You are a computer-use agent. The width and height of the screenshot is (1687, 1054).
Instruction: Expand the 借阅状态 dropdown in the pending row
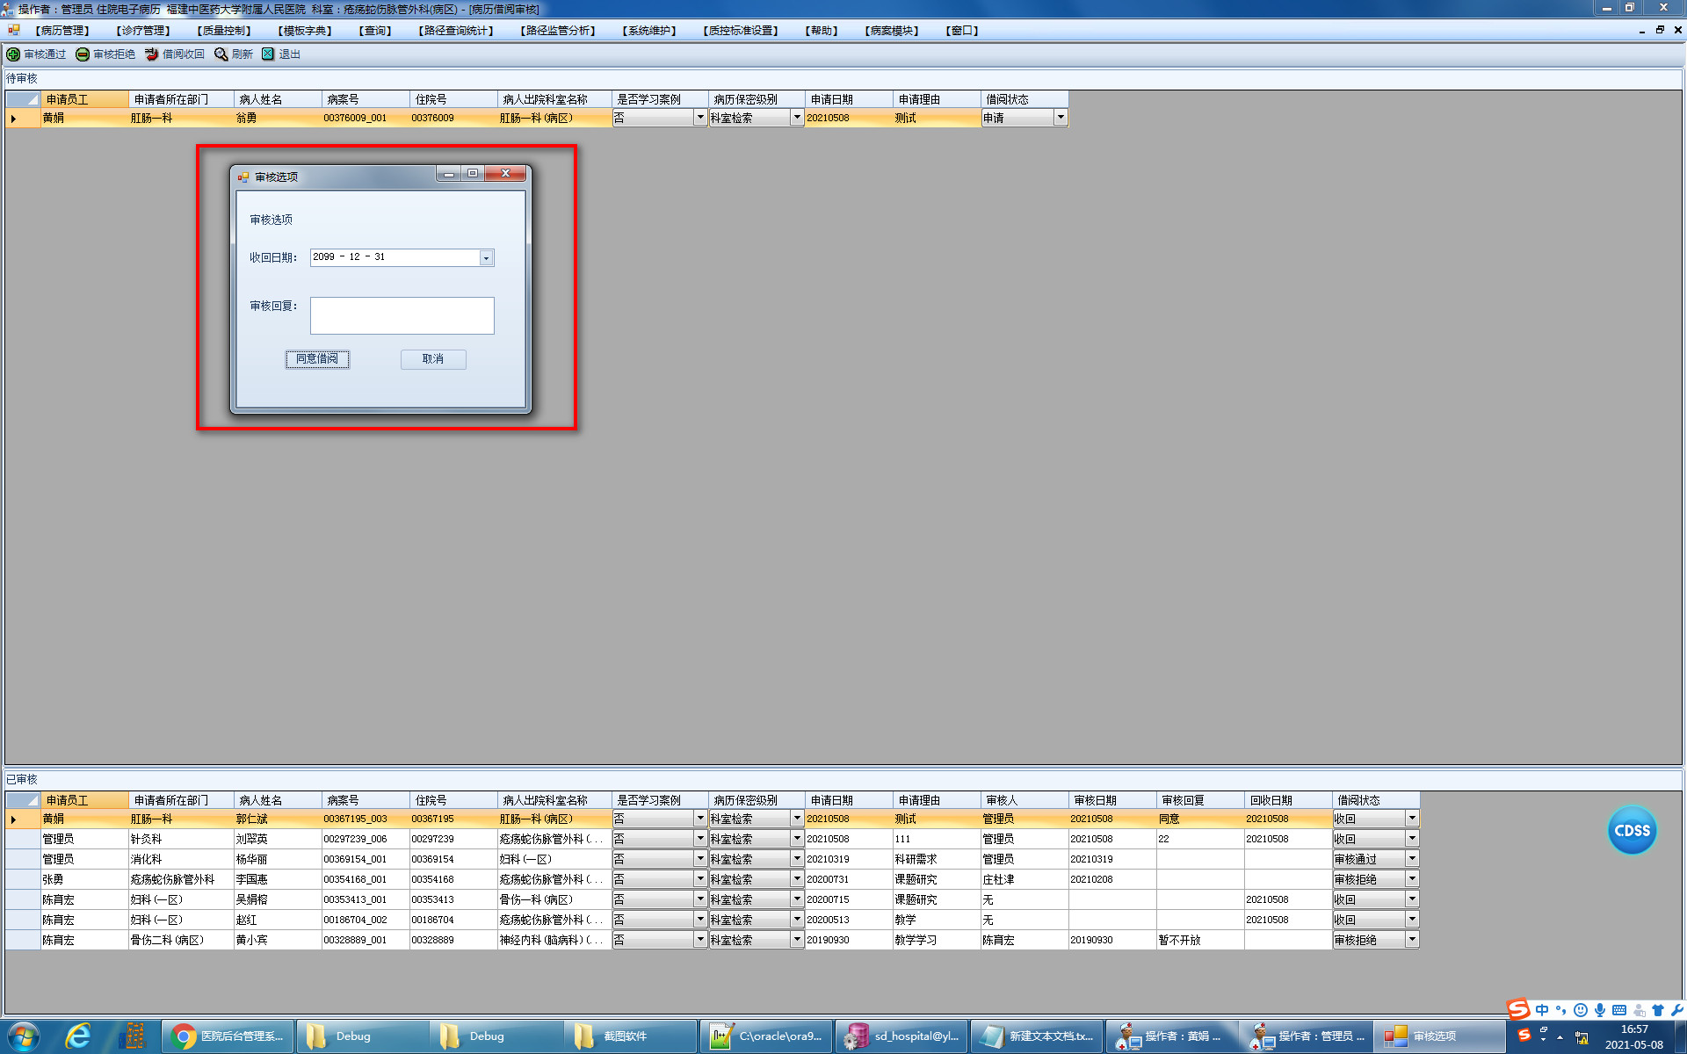tap(1061, 118)
